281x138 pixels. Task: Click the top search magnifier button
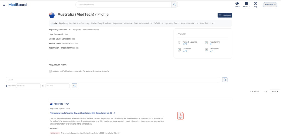click(175, 5)
